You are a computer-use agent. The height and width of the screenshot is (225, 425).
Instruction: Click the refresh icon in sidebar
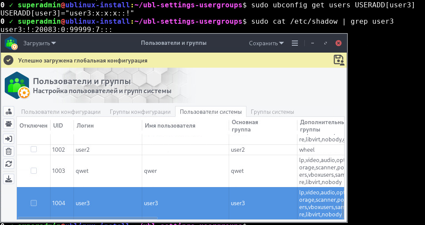9,164
